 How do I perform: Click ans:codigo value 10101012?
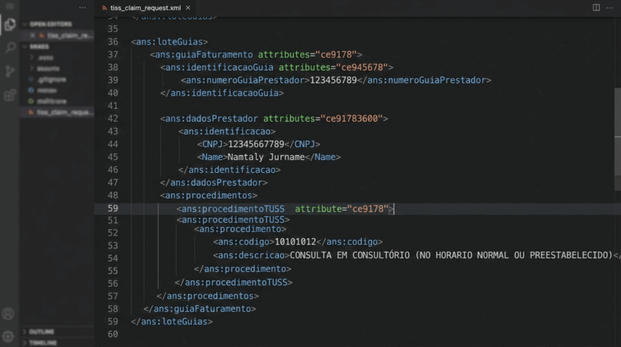tap(295, 242)
